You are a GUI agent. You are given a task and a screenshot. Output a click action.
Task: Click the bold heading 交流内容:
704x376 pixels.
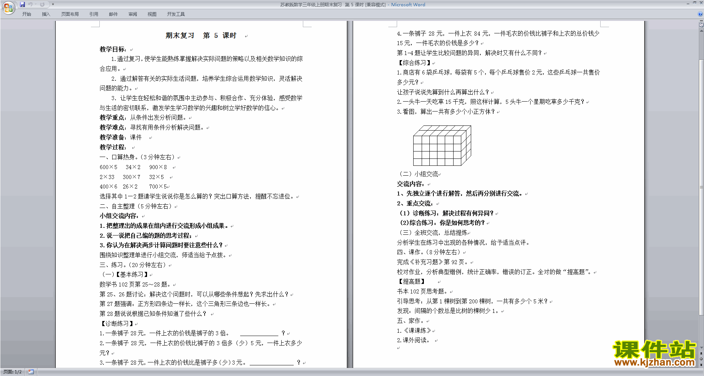[x=411, y=184]
